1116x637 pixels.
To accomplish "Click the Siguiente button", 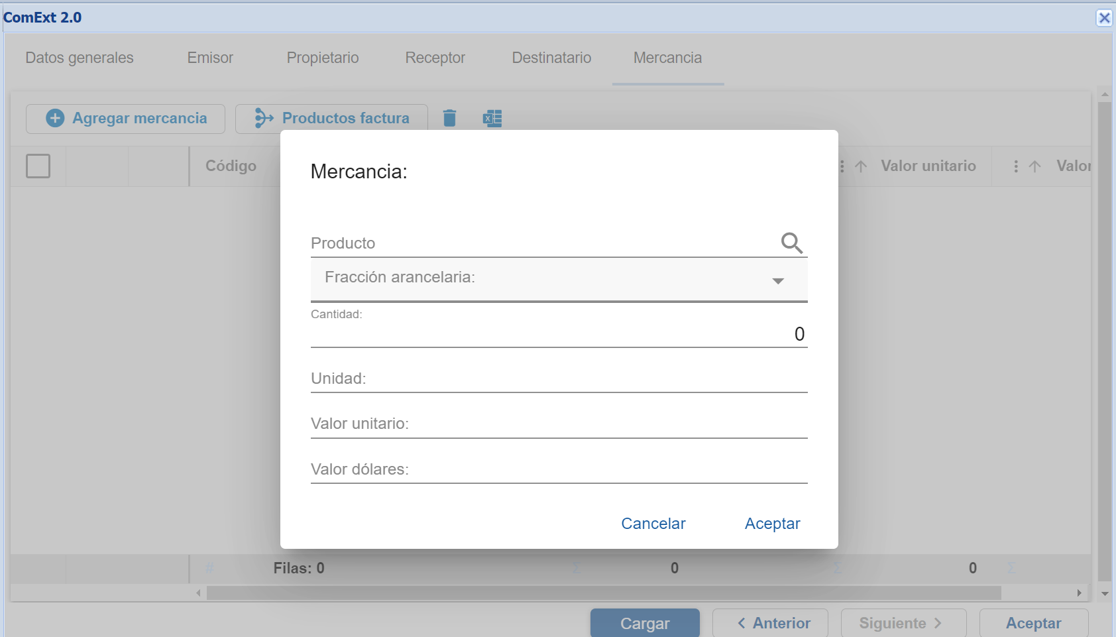I will (x=903, y=623).
